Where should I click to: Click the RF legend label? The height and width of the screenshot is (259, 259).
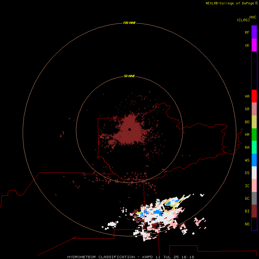click(247, 32)
